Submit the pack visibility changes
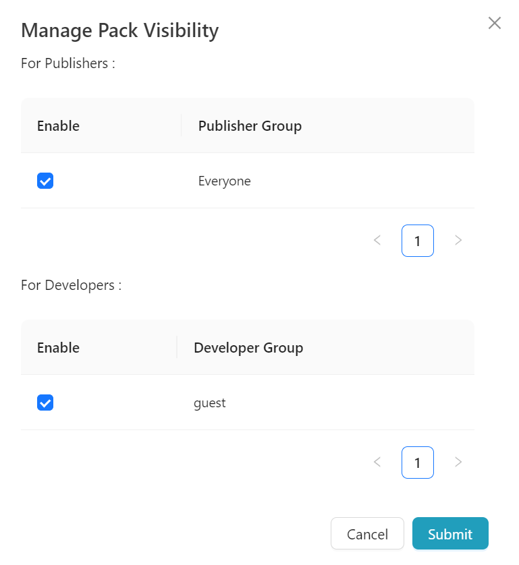Viewport: 519px width, 565px height. tap(449, 534)
